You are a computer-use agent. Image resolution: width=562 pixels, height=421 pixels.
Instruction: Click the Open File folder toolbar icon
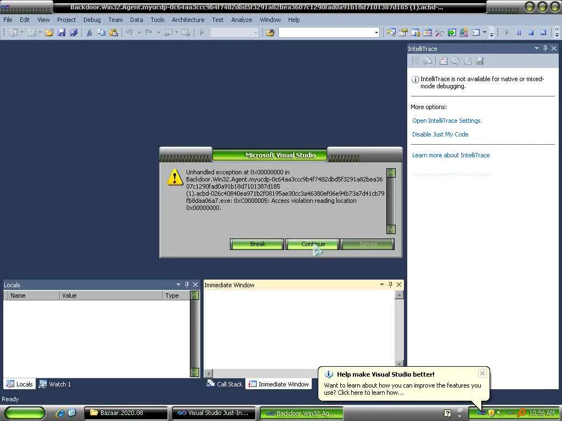49,32
